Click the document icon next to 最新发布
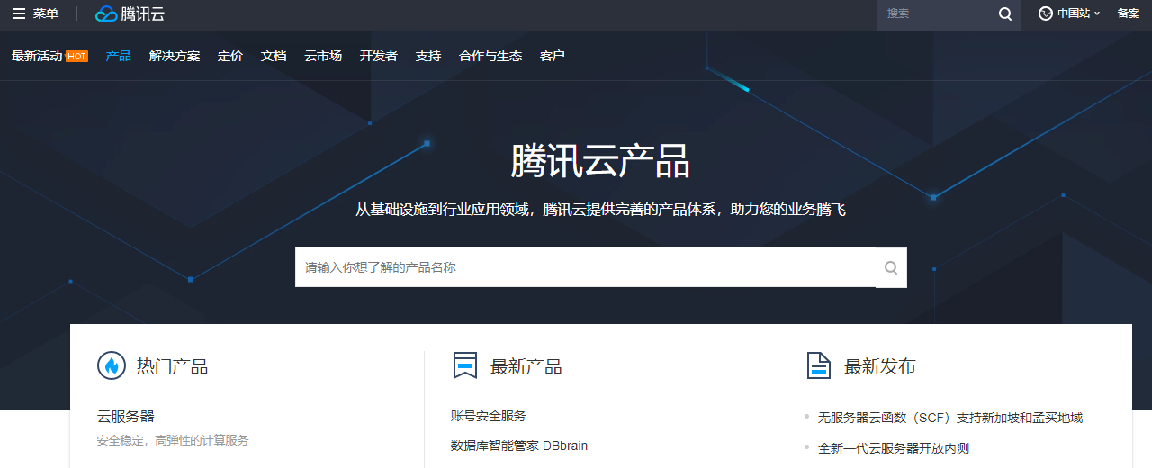This screenshot has width=1152, height=468. (x=818, y=365)
